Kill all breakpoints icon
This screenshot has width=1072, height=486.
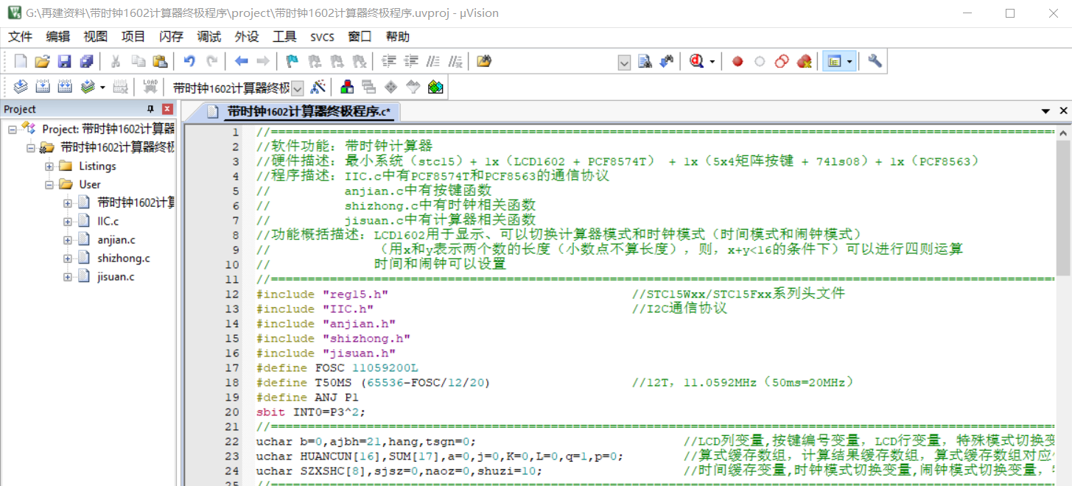click(804, 62)
